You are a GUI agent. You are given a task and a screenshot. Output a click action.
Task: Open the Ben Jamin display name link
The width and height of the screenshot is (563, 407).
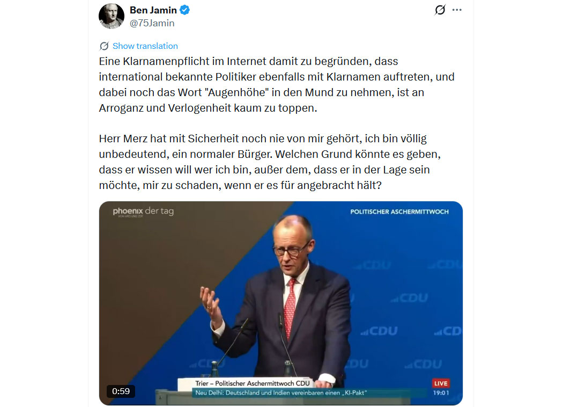pyautogui.click(x=153, y=10)
